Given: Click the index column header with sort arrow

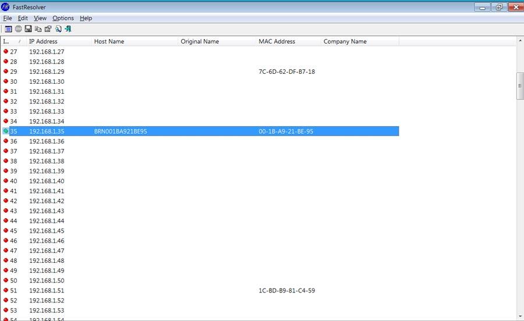Looking at the screenshot, I should 13,41.
